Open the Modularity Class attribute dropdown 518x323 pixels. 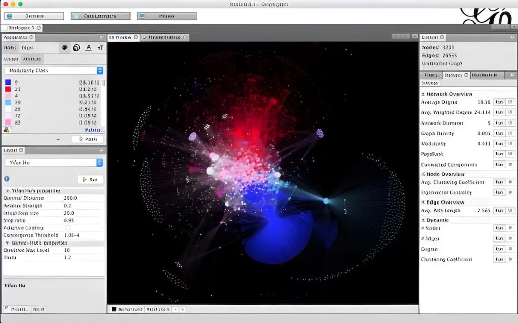pyautogui.click(x=99, y=70)
